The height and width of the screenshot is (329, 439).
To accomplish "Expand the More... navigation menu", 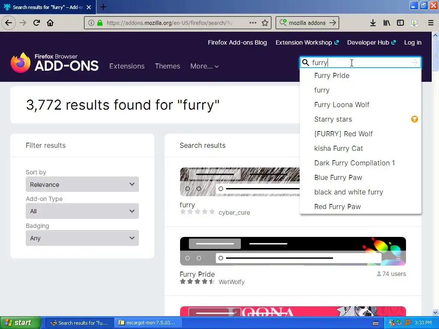I will coord(204,66).
